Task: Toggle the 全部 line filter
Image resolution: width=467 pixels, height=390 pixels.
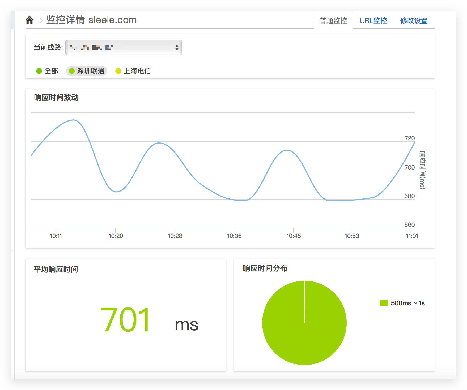Action: (x=51, y=71)
